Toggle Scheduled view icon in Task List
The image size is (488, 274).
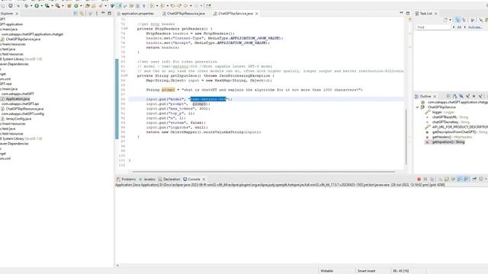[x=464, y=20]
